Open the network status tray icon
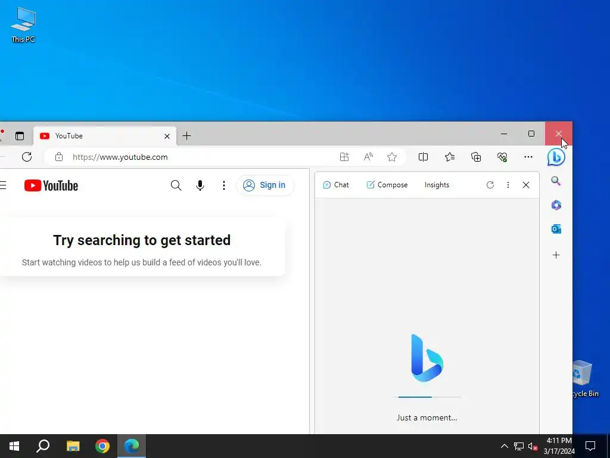610x458 pixels. click(519, 446)
